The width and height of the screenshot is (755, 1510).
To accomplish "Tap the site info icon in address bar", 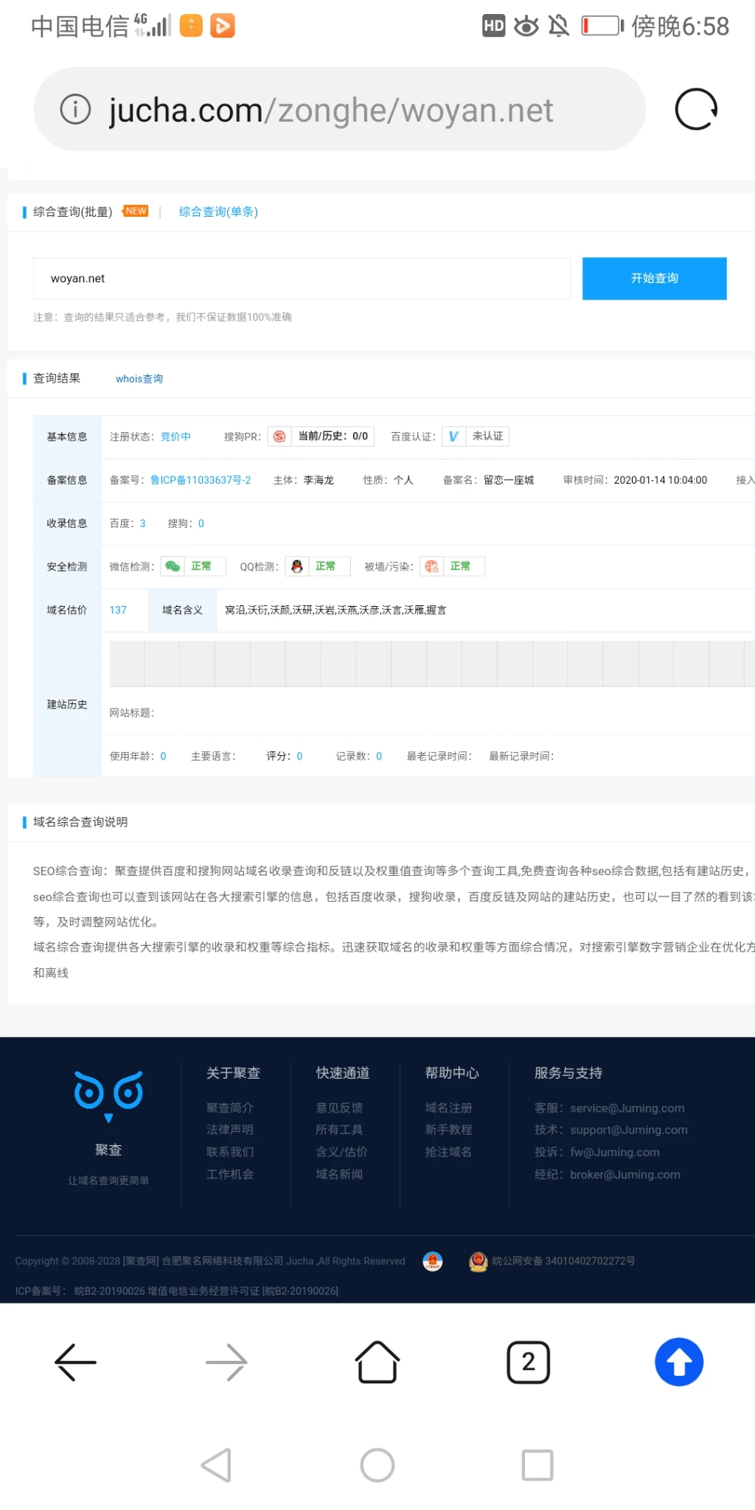I will (x=75, y=110).
